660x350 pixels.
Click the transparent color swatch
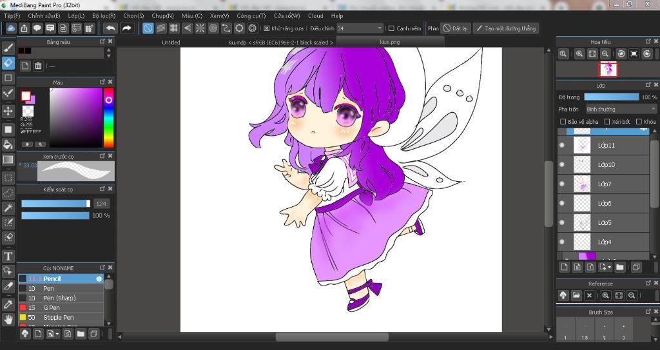point(28,111)
